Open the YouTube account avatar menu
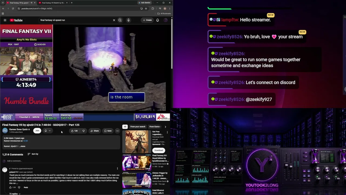 [x=166, y=20]
